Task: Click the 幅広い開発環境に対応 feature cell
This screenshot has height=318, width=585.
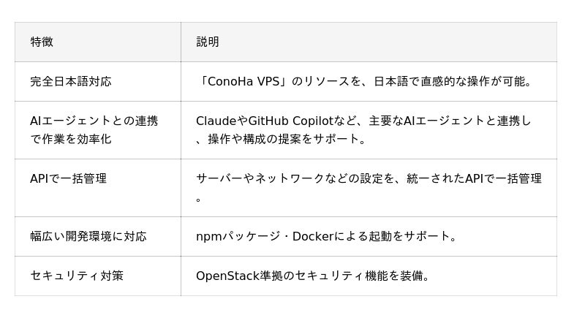Action: (88, 236)
